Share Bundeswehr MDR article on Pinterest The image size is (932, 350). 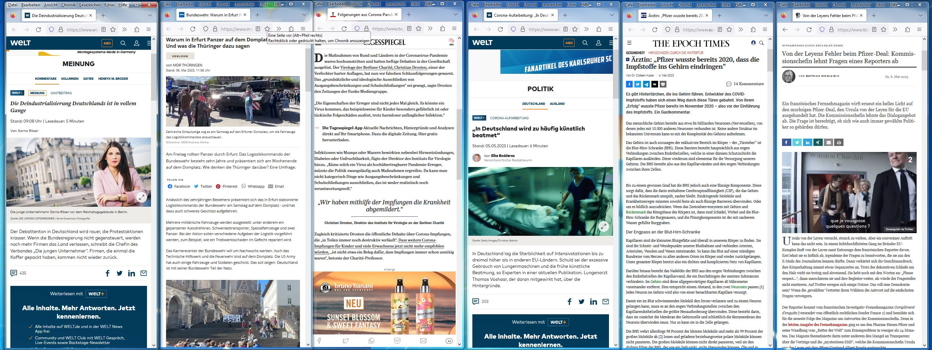tap(226, 187)
